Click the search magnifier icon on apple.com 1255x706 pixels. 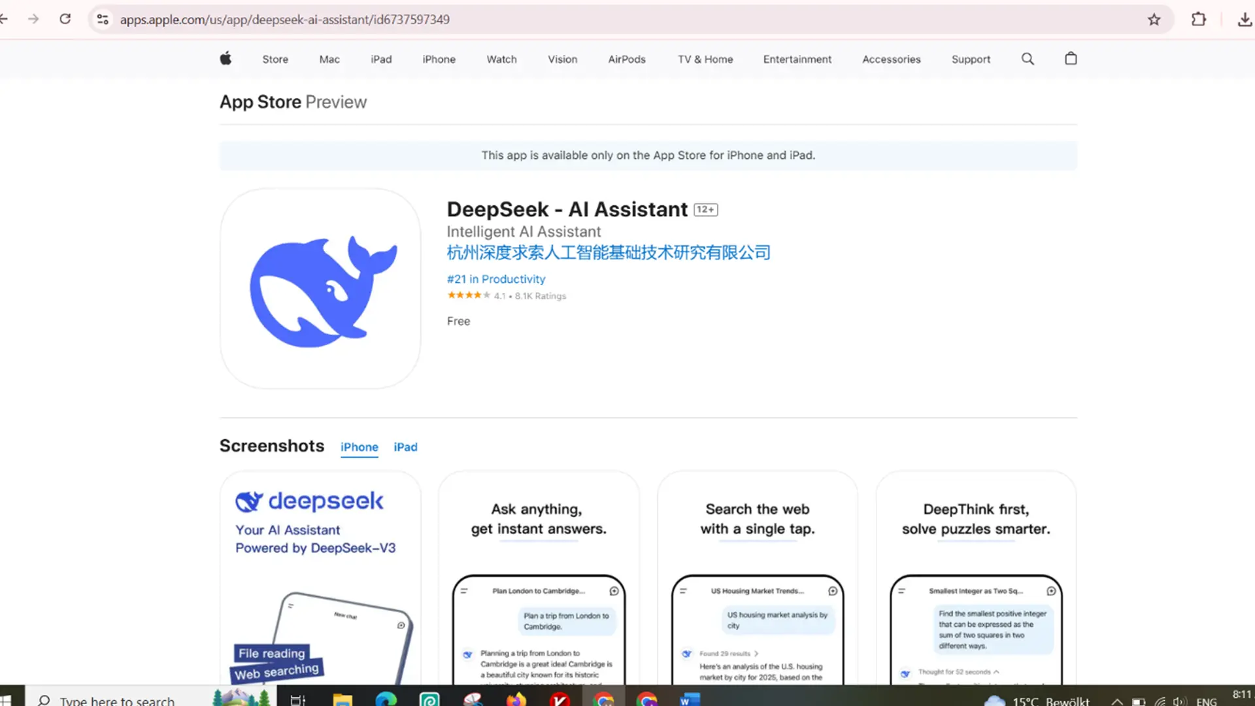[1028, 59]
